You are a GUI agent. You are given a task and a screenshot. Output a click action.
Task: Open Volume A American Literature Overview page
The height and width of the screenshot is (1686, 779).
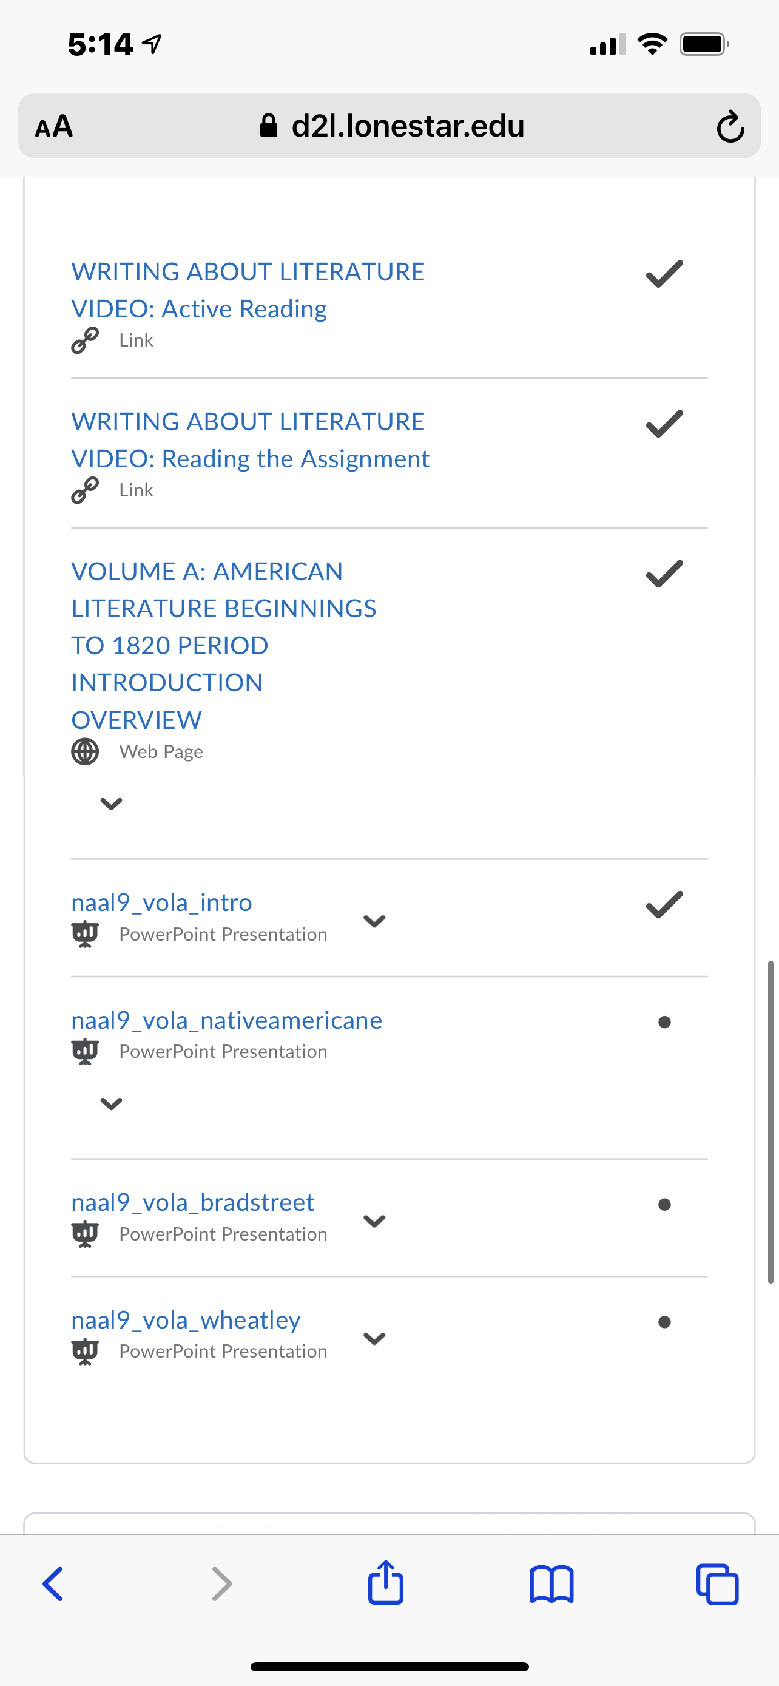tap(223, 645)
